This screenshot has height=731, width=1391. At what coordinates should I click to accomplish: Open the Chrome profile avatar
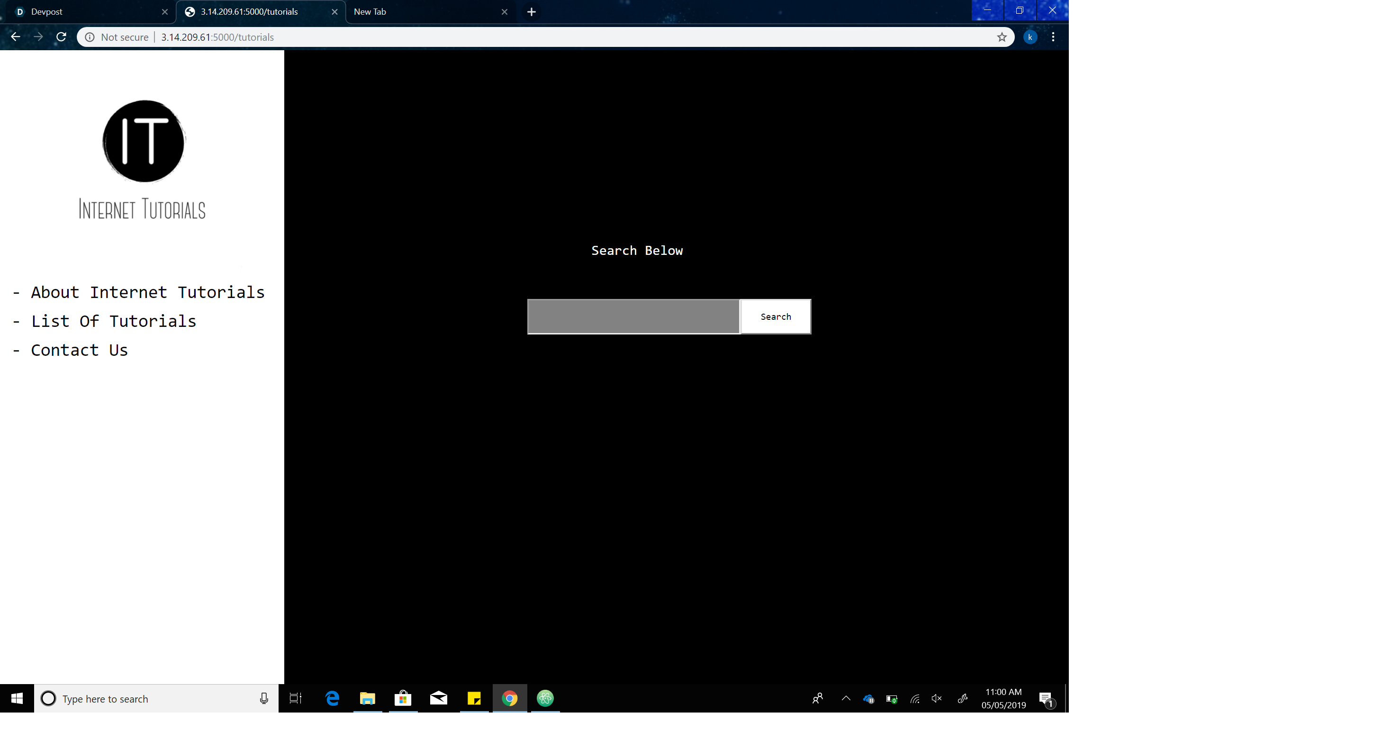pyautogui.click(x=1030, y=37)
